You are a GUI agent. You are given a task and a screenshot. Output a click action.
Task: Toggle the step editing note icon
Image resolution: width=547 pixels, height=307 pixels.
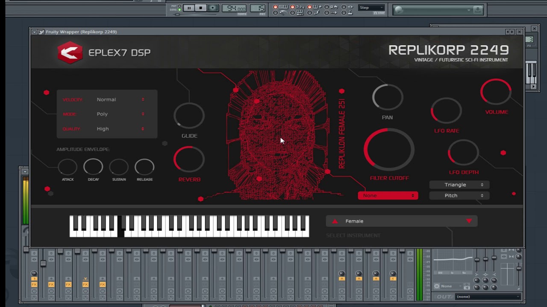pyautogui.click(x=317, y=13)
